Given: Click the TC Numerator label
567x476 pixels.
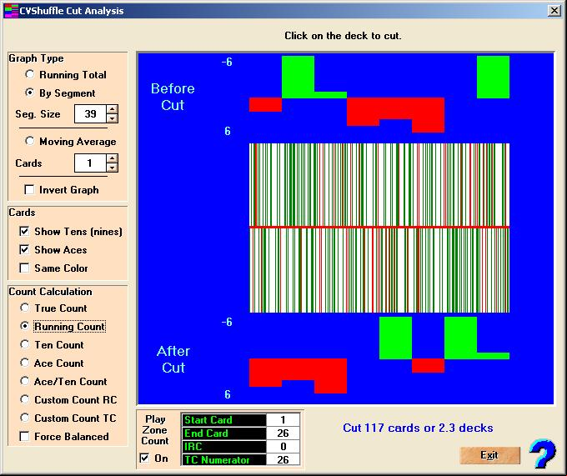Looking at the screenshot, I should click(223, 459).
